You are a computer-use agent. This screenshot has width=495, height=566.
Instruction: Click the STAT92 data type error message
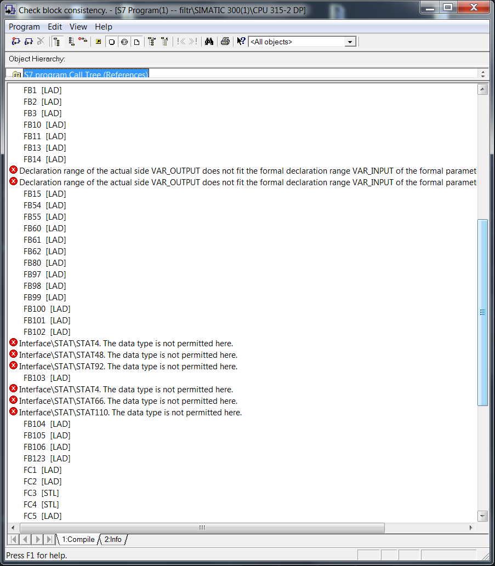[x=128, y=367]
